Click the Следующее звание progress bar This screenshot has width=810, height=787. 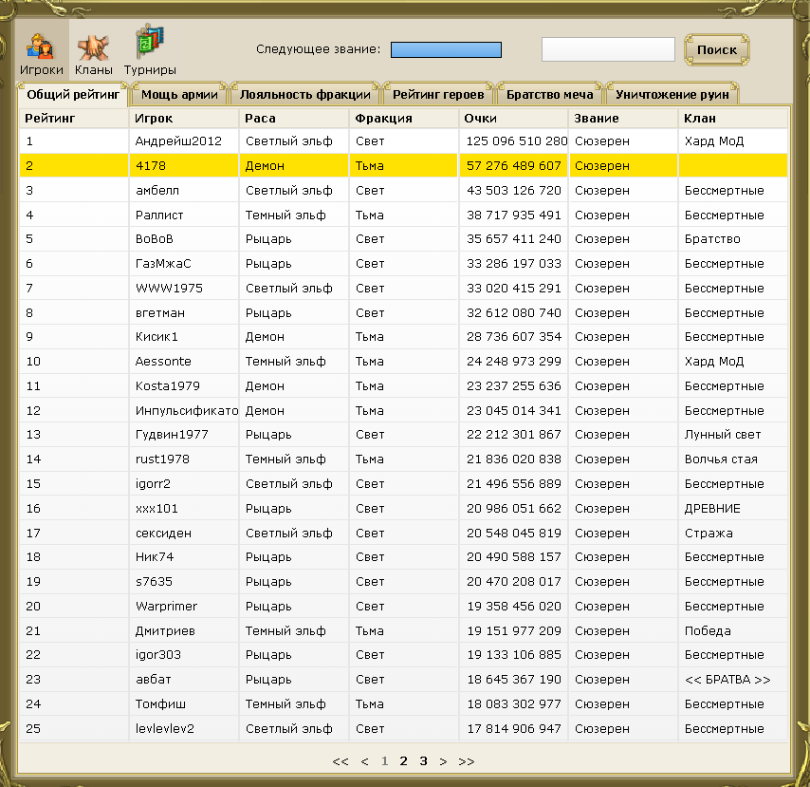click(446, 49)
